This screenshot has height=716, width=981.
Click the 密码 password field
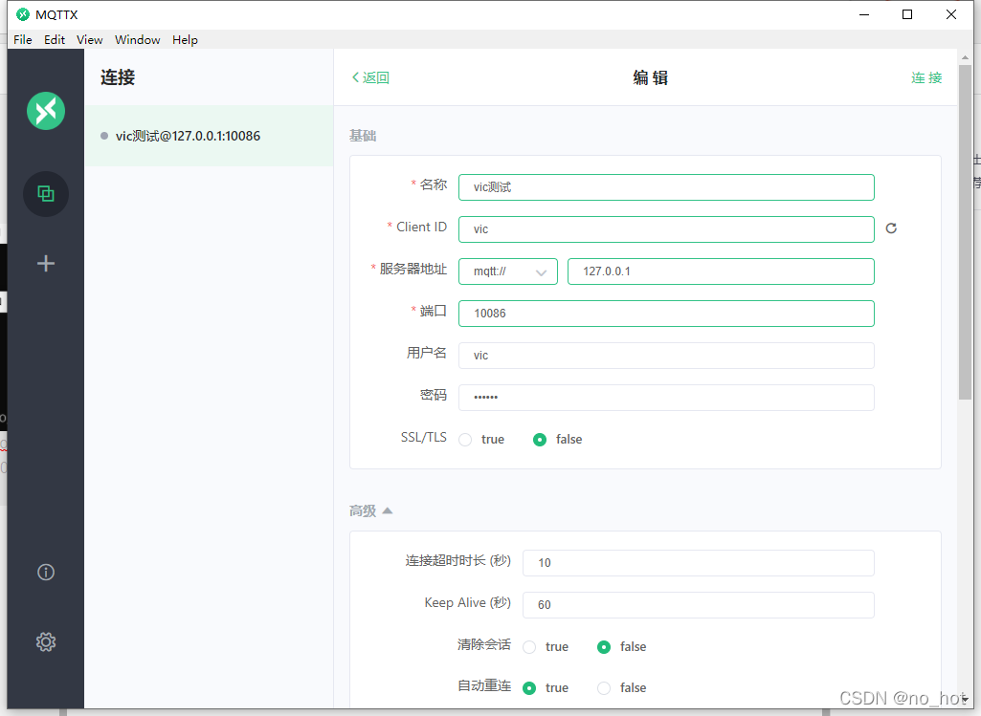666,398
